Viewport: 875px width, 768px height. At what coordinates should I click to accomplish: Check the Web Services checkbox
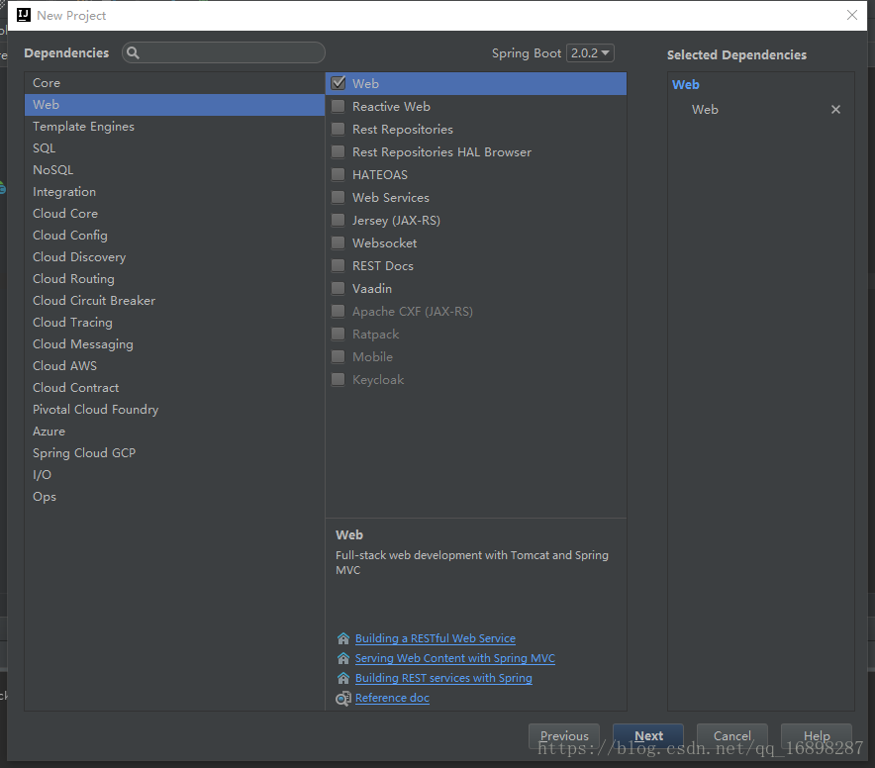[339, 197]
